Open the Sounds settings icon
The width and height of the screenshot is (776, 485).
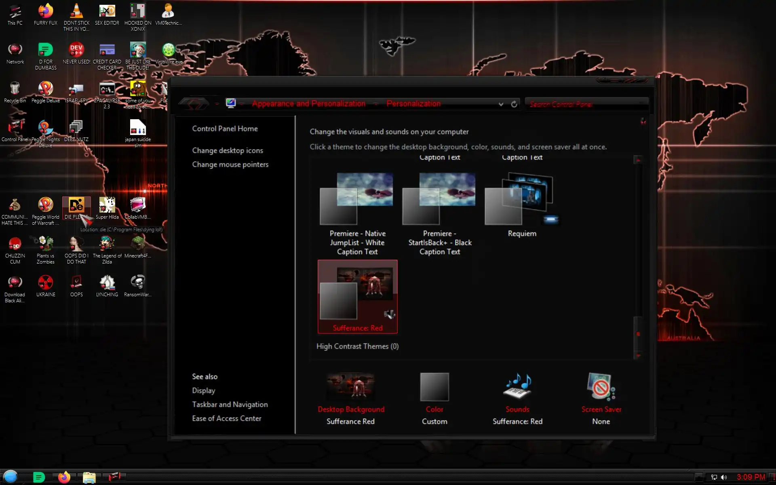[517, 387]
